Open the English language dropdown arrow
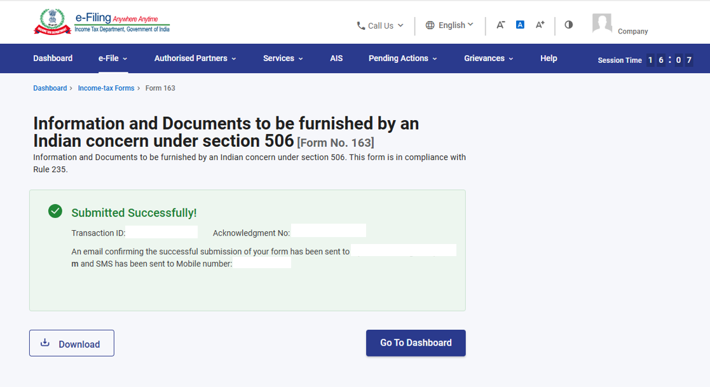Screen dimensions: 710x387 click(470, 24)
